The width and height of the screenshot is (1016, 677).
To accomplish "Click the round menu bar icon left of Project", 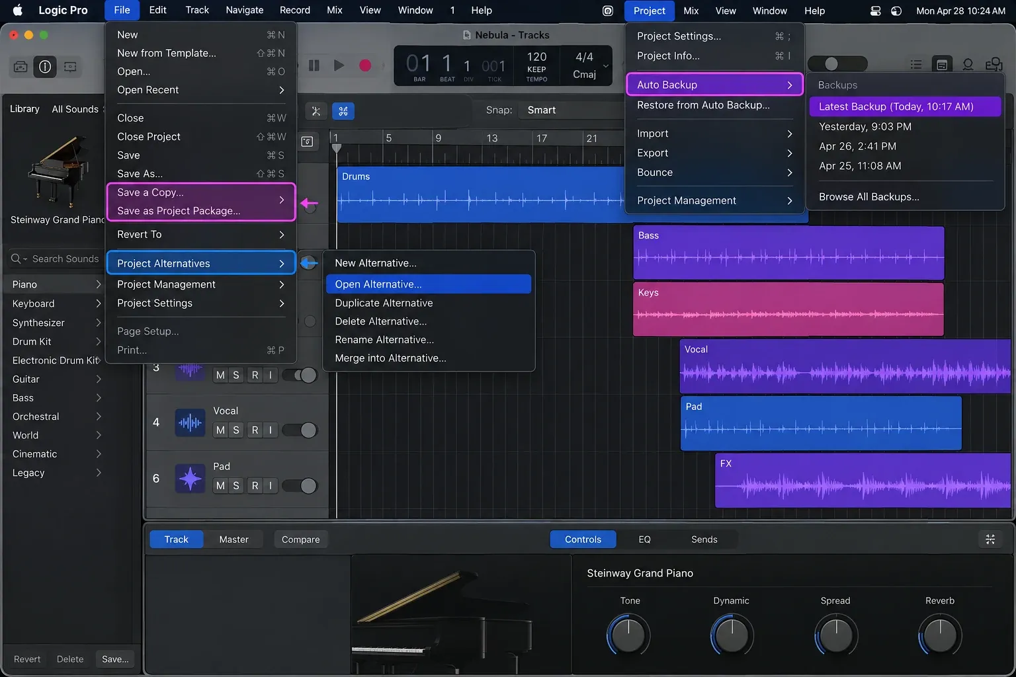I will [608, 11].
